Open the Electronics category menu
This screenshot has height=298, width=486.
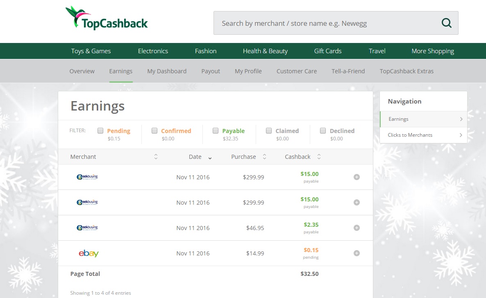tap(153, 51)
